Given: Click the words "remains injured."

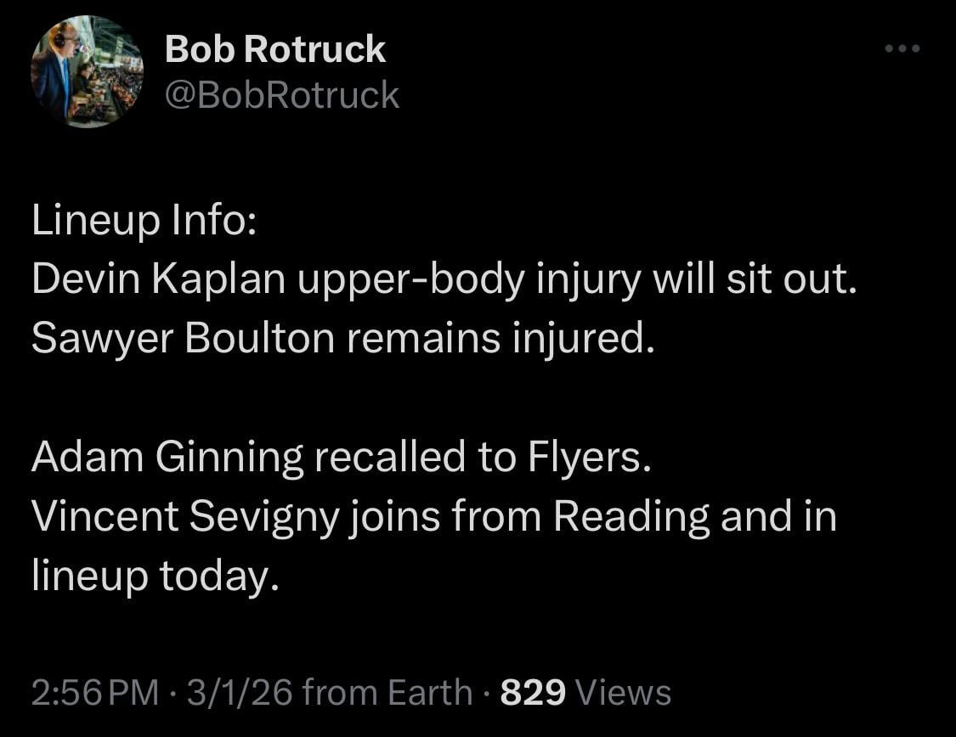Looking at the screenshot, I should coord(501,340).
